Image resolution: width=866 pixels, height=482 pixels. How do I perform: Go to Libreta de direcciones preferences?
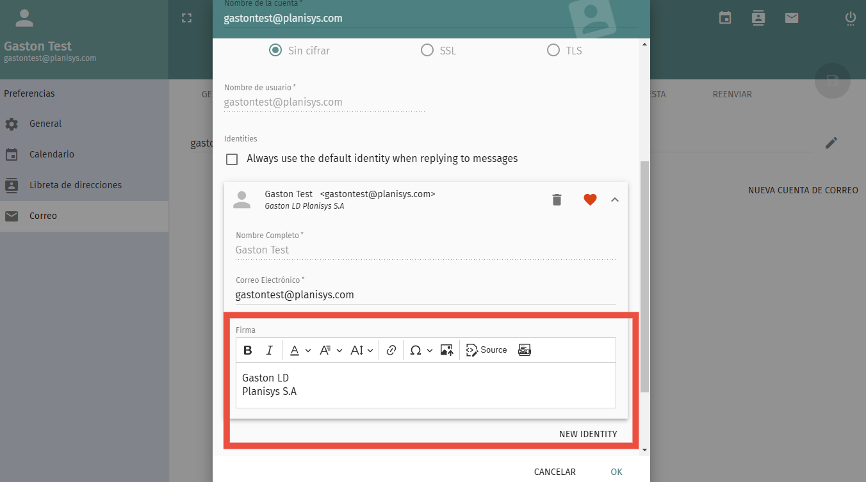tap(75, 185)
